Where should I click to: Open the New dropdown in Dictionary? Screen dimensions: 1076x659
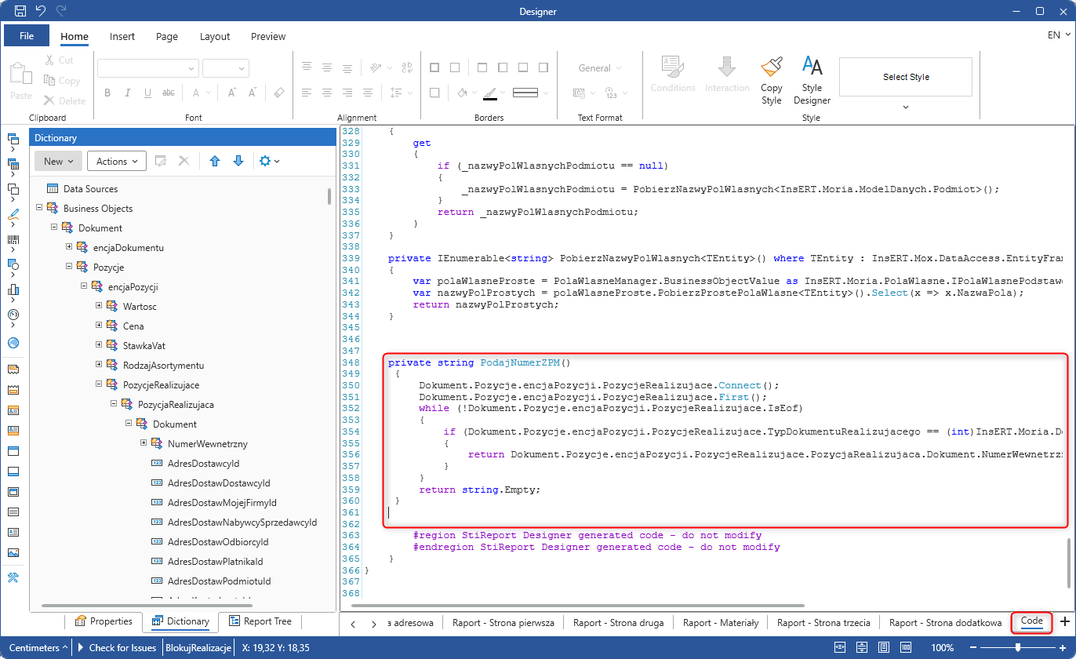click(59, 161)
